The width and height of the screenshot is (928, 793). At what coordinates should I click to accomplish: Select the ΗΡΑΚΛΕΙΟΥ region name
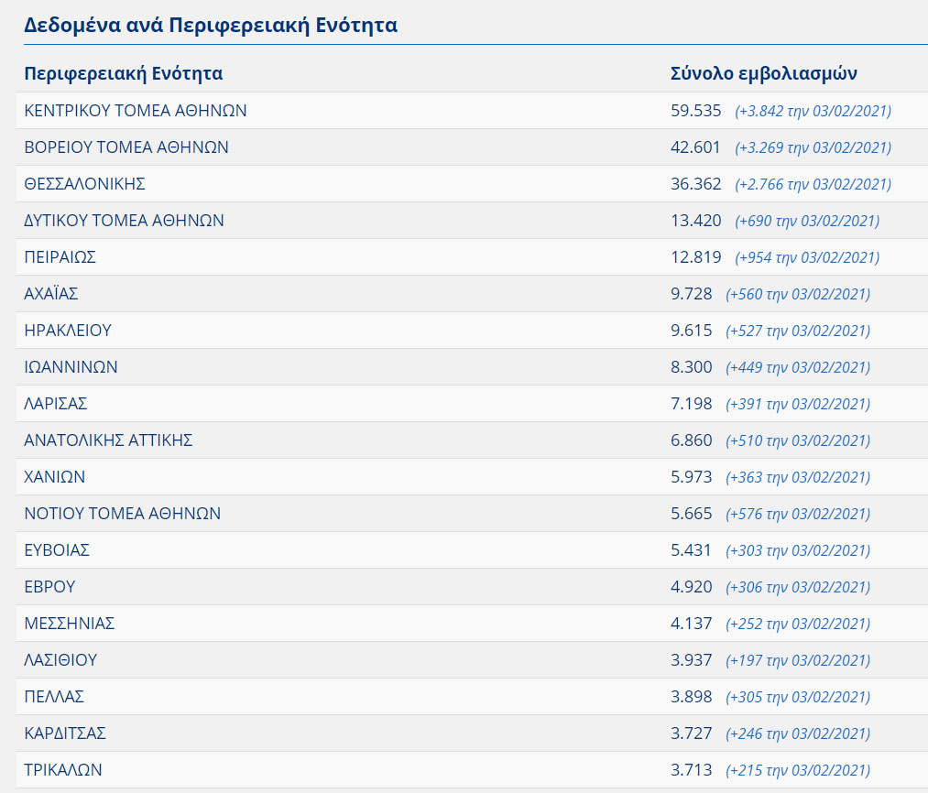[68, 331]
